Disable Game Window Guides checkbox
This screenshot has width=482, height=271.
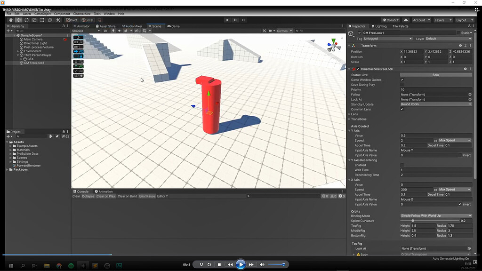tap(402, 80)
